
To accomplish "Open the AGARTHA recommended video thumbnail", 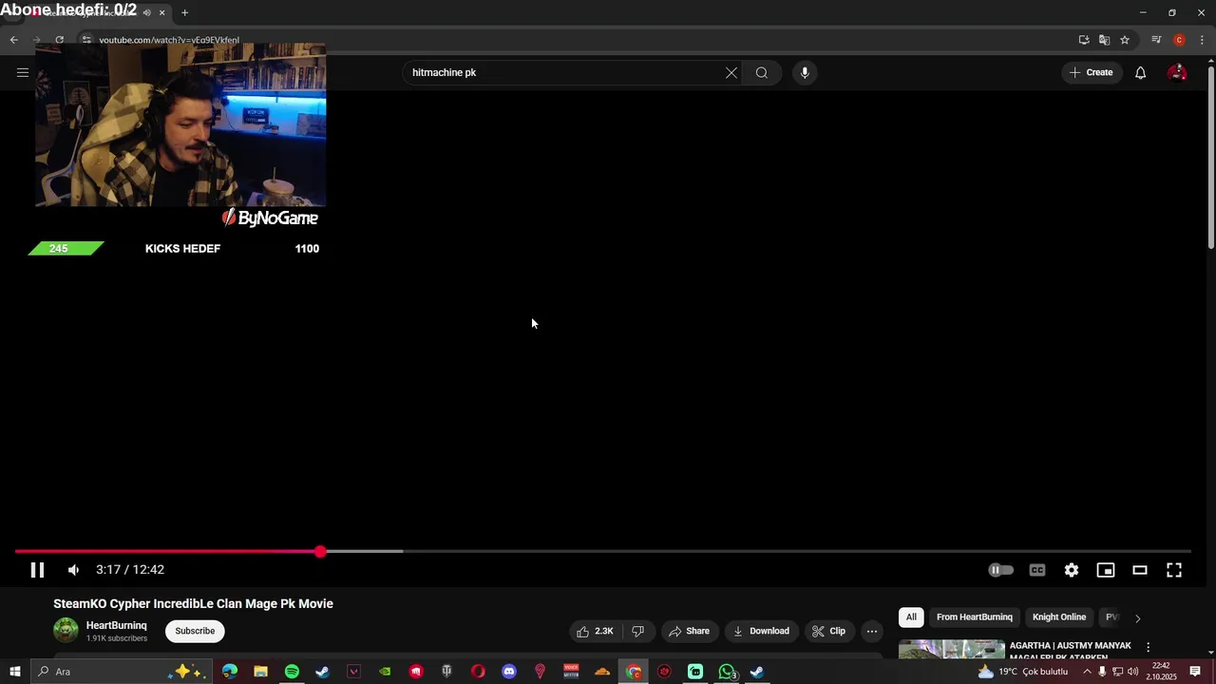I will coord(952,650).
